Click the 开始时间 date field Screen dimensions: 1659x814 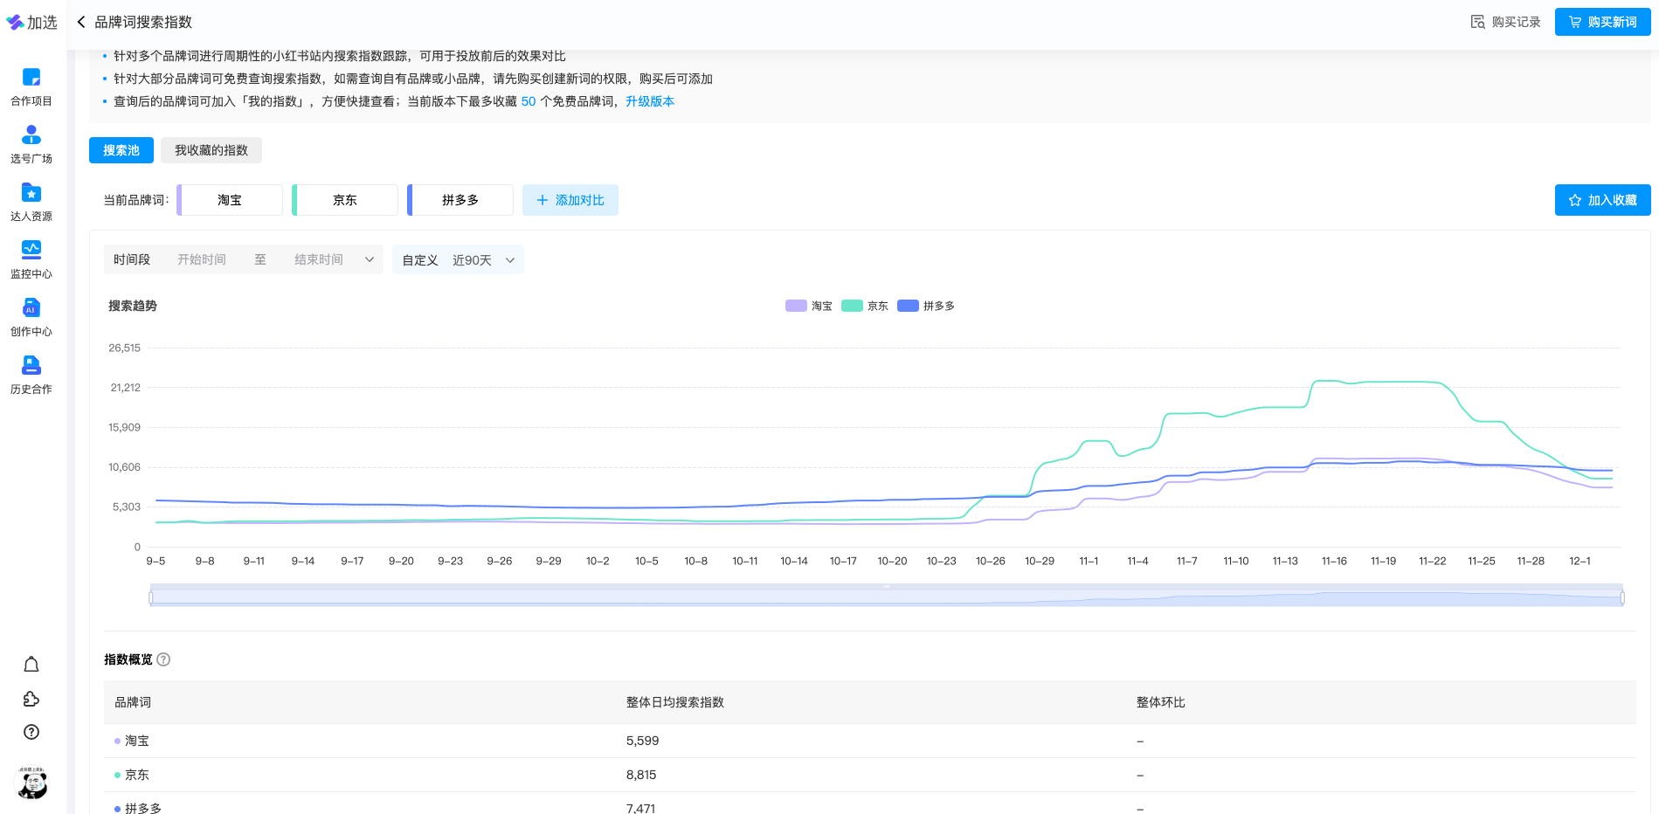pos(202,259)
